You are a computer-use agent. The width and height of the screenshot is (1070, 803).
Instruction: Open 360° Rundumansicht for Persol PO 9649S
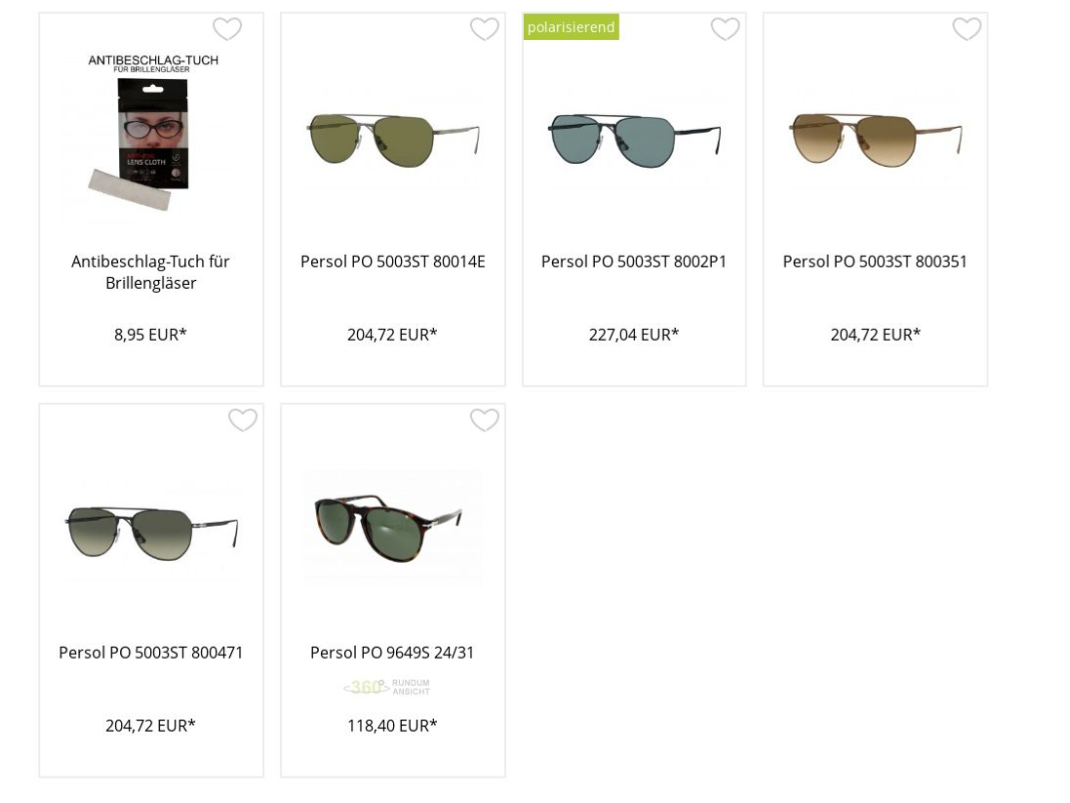point(387,687)
